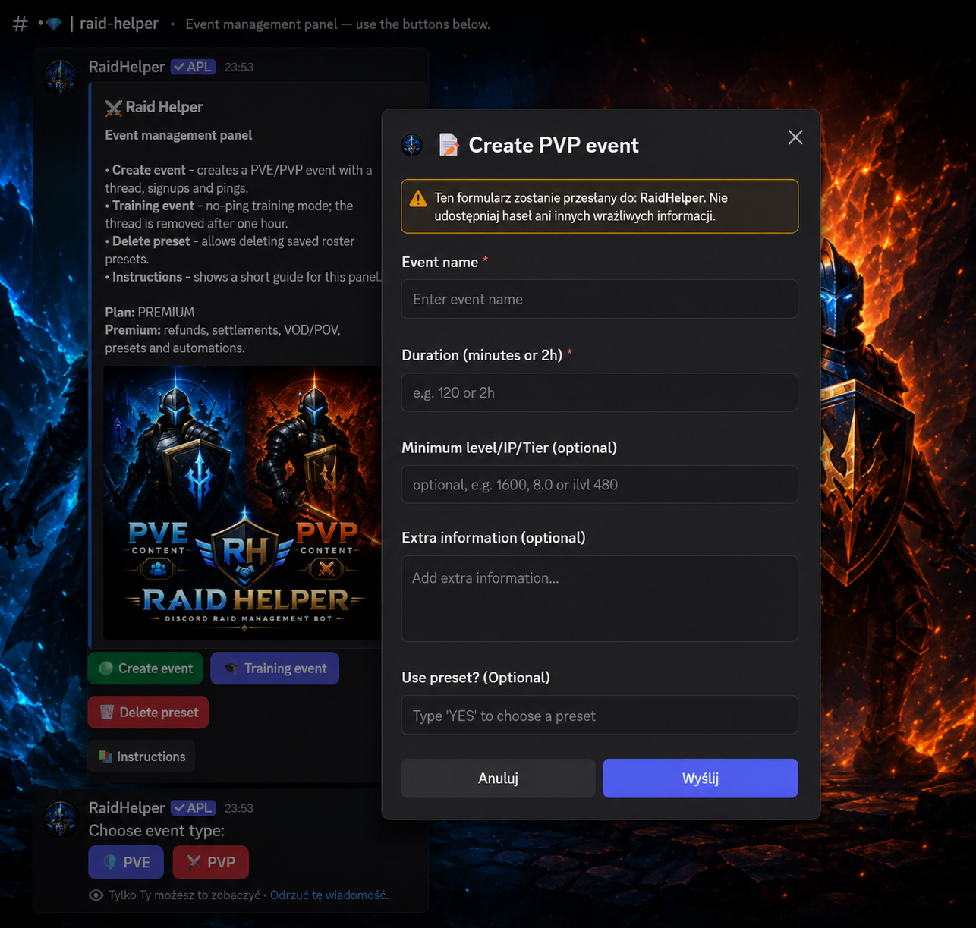Focus the Use preset input field
This screenshot has height=928, width=976.
600,716
